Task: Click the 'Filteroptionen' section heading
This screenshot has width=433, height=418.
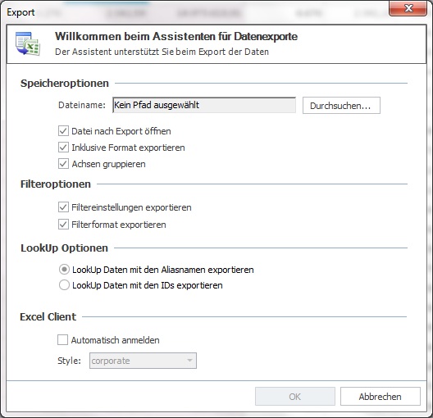Action: point(56,184)
